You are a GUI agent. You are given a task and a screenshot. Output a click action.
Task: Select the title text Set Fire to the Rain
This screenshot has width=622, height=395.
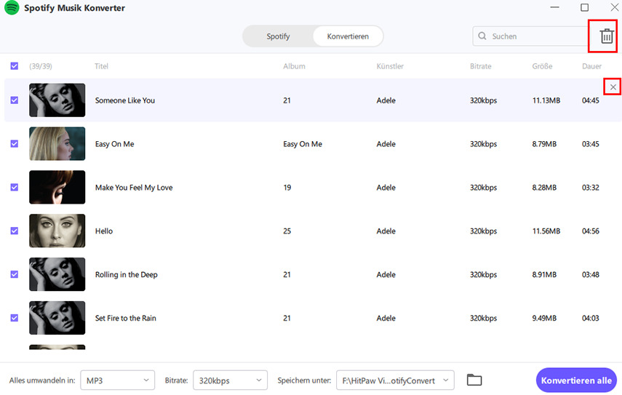coord(125,318)
